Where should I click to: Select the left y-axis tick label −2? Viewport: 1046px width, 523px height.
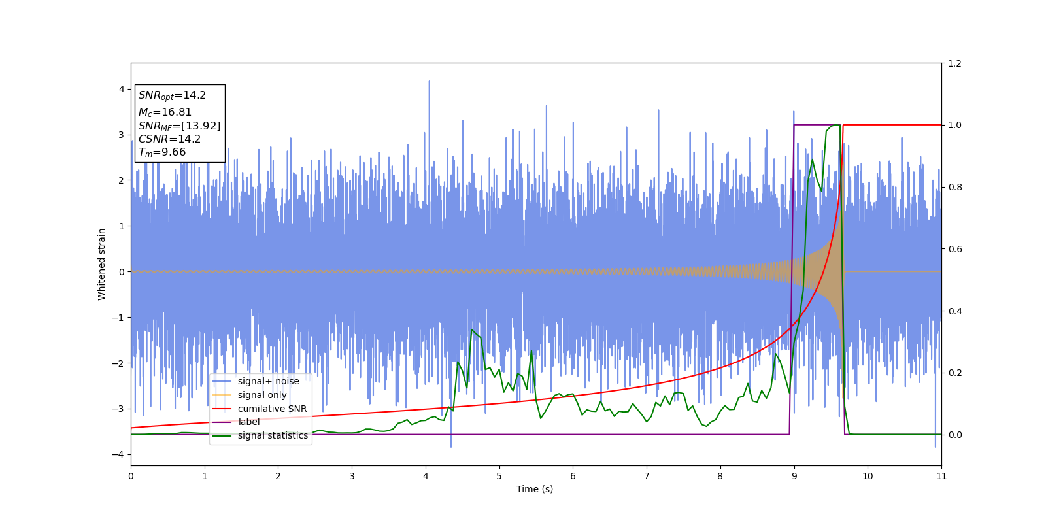(x=118, y=363)
